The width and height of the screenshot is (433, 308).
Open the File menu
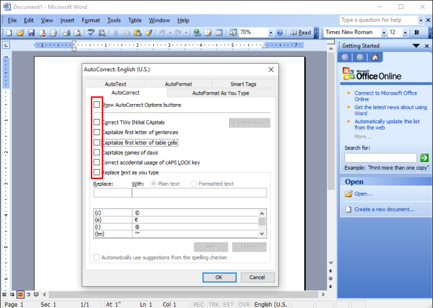[12, 21]
